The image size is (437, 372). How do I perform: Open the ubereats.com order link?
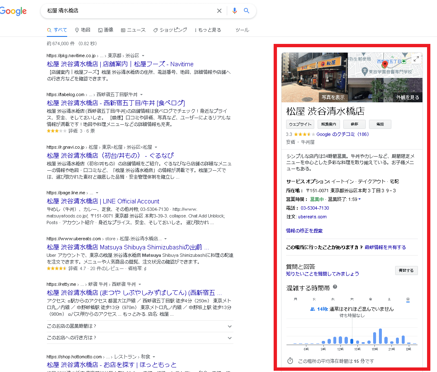click(x=313, y=217)
